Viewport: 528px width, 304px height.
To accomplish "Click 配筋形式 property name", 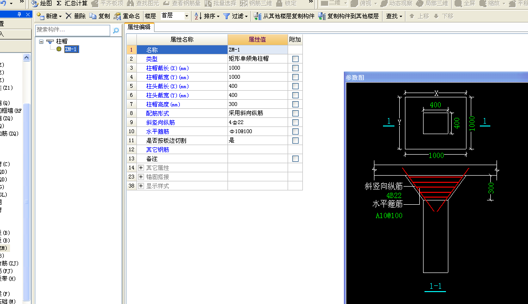I will tap(157, 113).
